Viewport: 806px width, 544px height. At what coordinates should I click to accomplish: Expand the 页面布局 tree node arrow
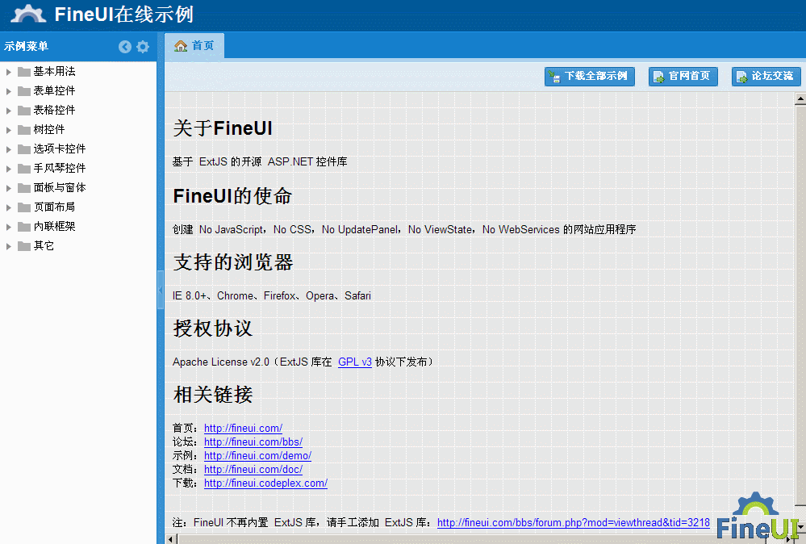tap(9, 207)
